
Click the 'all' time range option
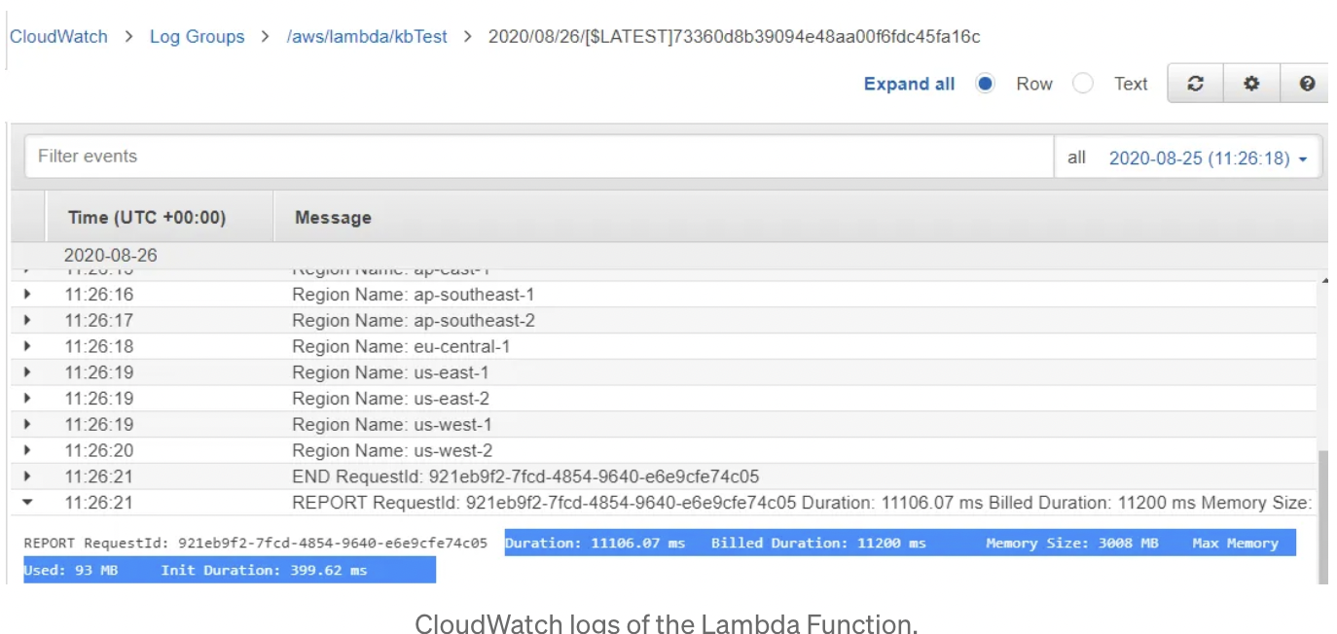(1076, 158)
